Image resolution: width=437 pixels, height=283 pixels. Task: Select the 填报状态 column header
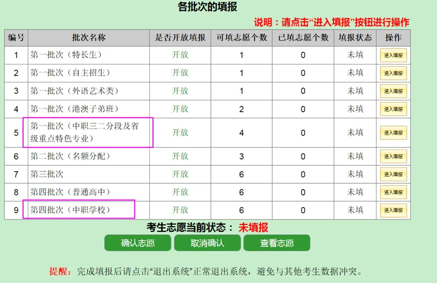(x=355, y=38)
